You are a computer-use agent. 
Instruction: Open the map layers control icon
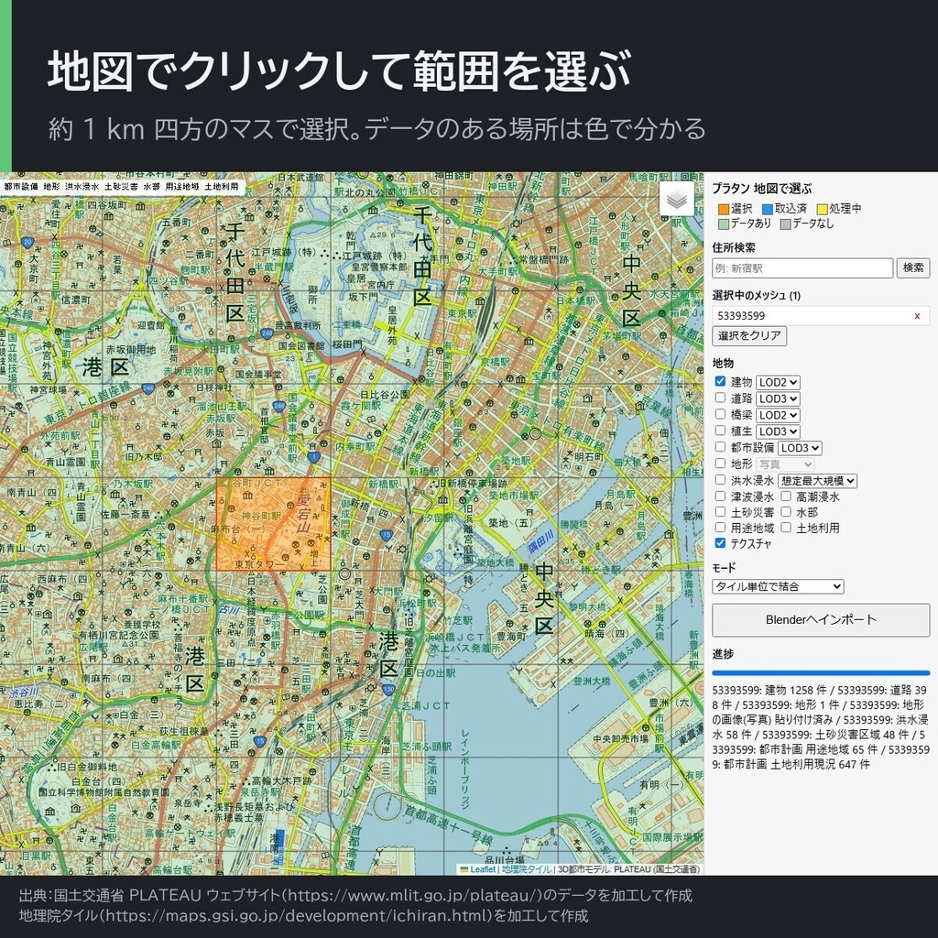pos(677,199)
